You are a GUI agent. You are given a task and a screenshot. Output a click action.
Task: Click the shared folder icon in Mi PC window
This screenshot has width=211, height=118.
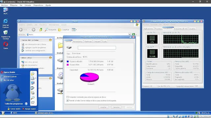click(60, 45)
